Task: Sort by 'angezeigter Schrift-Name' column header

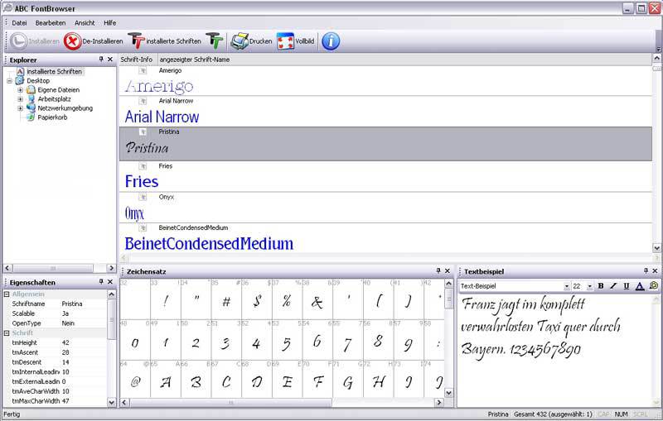Action: tap(195, 60)
